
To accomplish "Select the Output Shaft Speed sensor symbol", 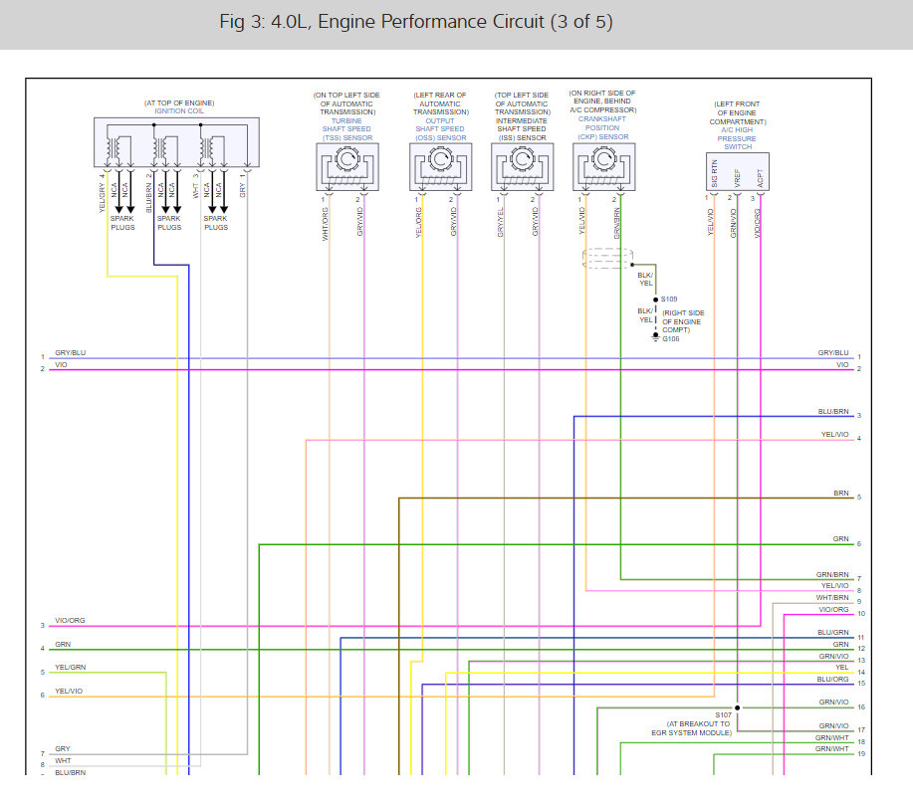I will pos(441,167).
